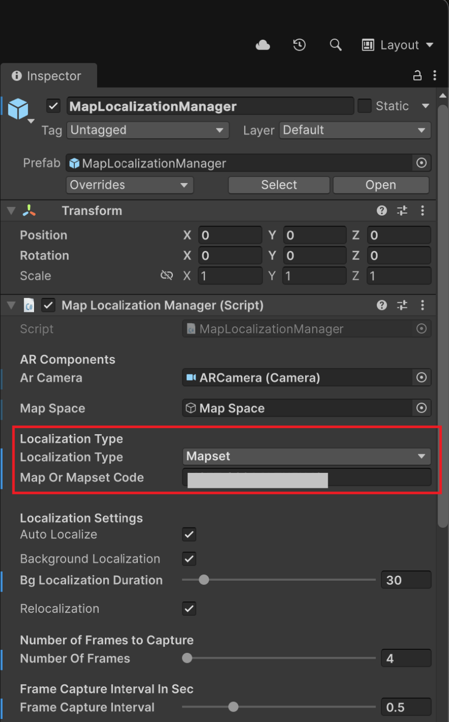Viewport: 449px width, 722px height.
Task: Click the Map Or Mapset Code label
Action: coord(82,478)
